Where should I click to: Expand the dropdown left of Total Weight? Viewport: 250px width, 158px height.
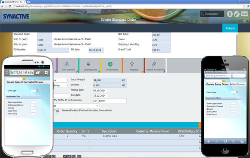pos(67,80)
